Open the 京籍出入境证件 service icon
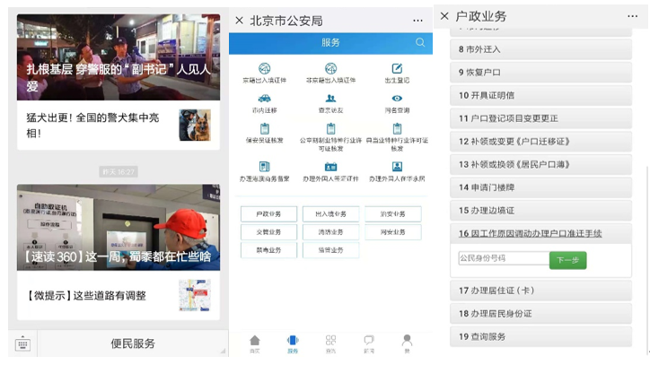 (x=264, y=70)
